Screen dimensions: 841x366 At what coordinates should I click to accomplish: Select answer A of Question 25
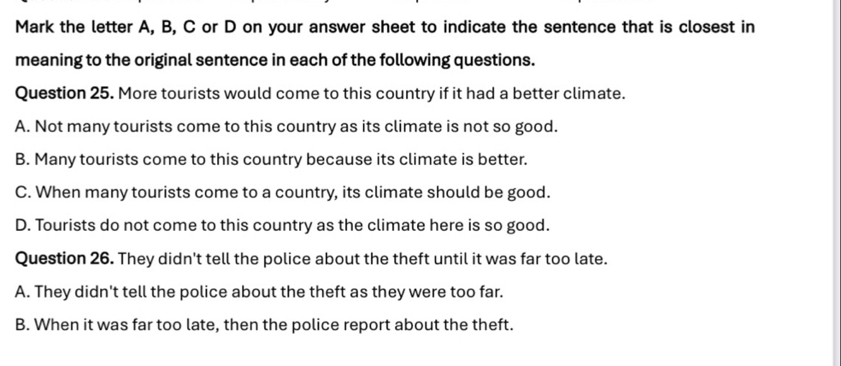[x=287, y=127]
